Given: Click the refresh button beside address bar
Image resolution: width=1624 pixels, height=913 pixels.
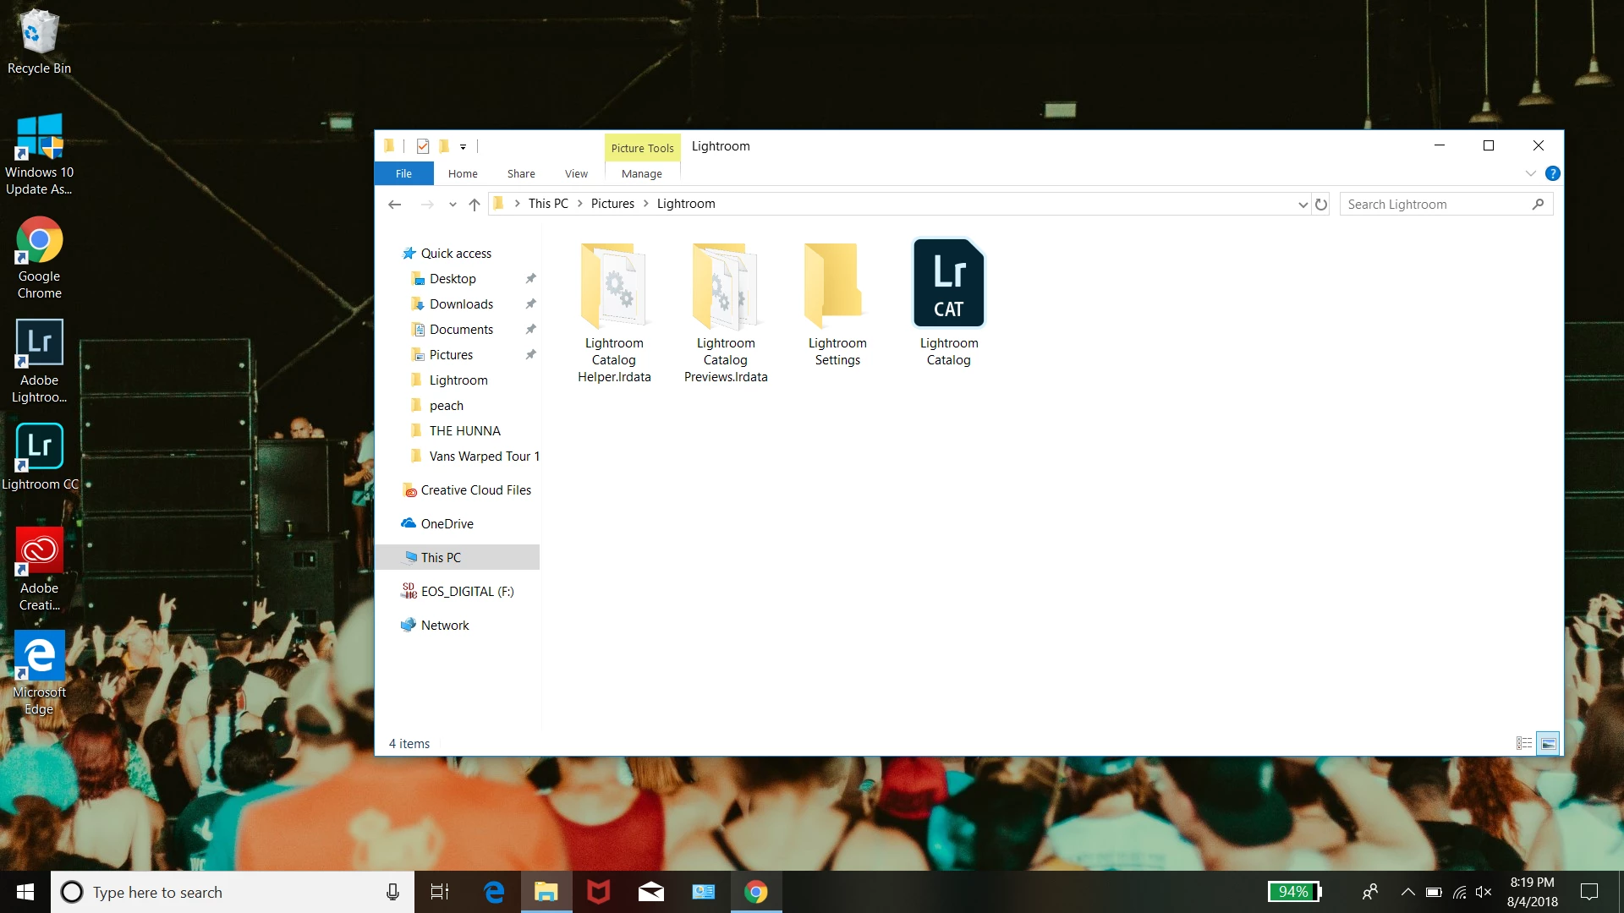Looking at the screenshot, I should pos(1321,204).
